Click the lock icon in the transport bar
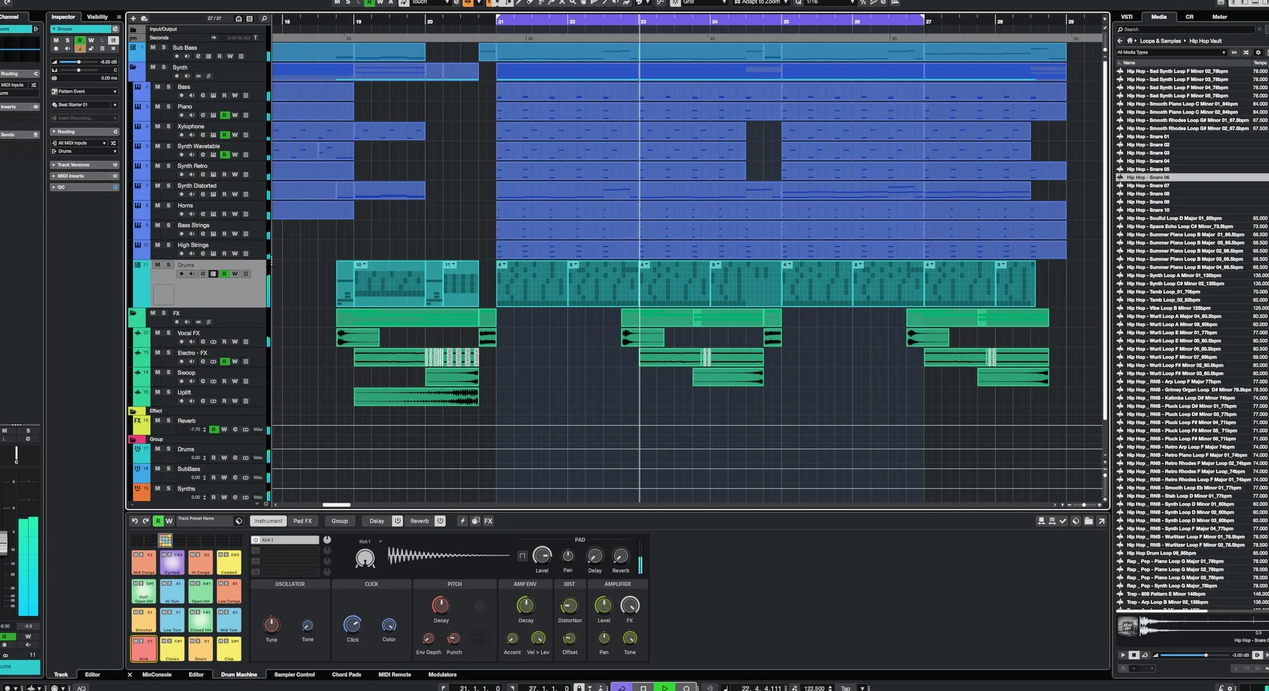1269x691 pixels. (x=579, y=687)
